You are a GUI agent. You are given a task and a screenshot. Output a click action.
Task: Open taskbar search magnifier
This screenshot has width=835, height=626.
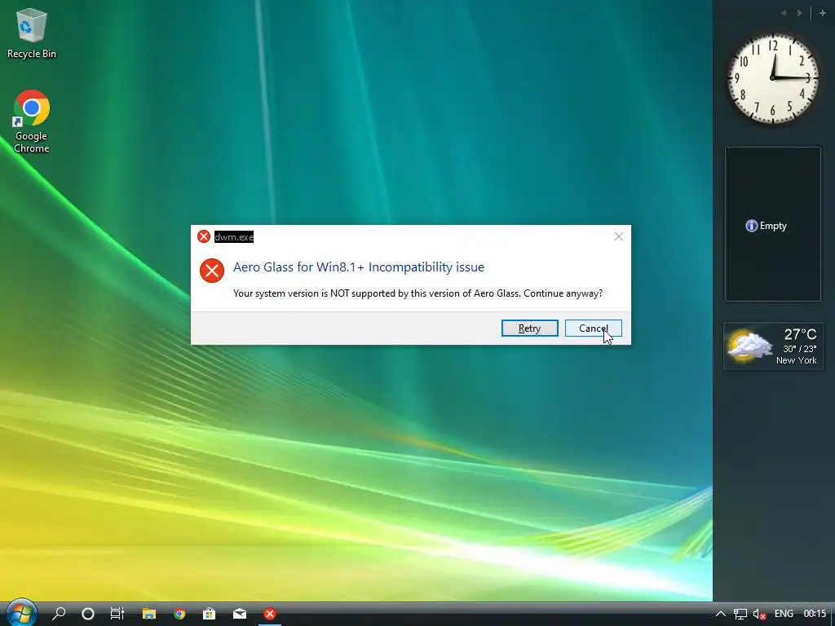pyautogui.click(x=59, y=614)
